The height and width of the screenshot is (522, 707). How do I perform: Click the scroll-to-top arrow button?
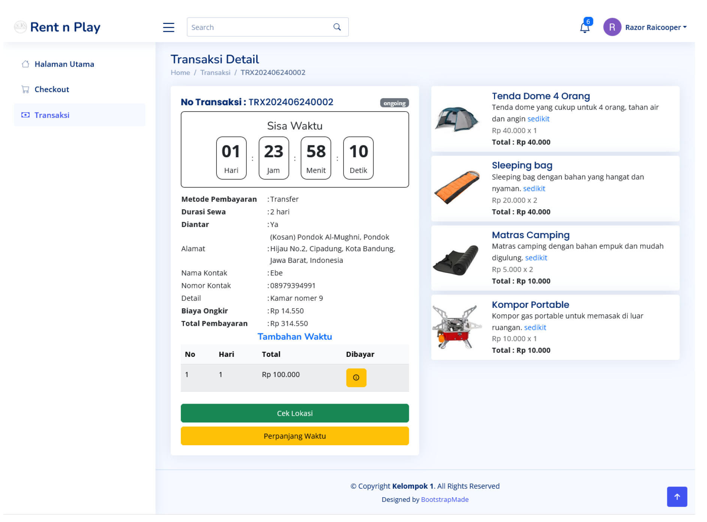pos(677,497)
